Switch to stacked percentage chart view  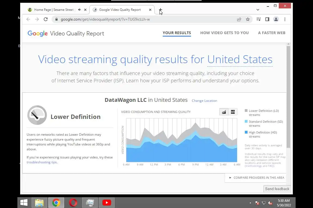click(233, 112)
